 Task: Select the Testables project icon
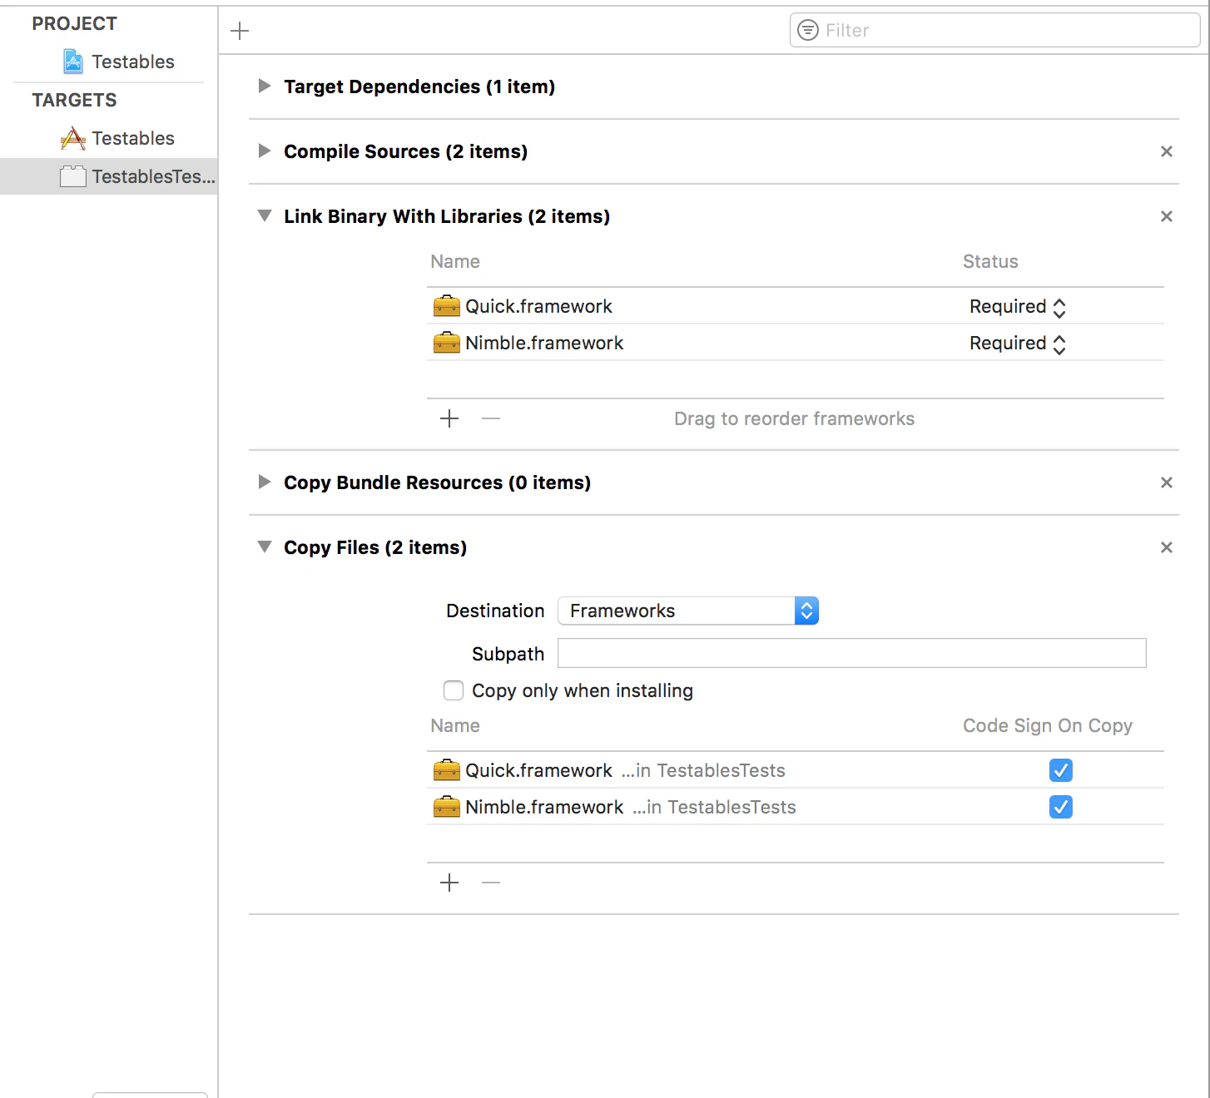[73, 62]
